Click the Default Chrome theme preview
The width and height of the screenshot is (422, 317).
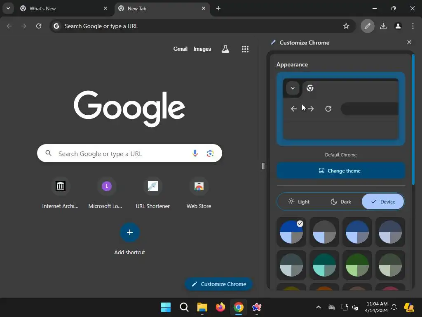point(341,109)
